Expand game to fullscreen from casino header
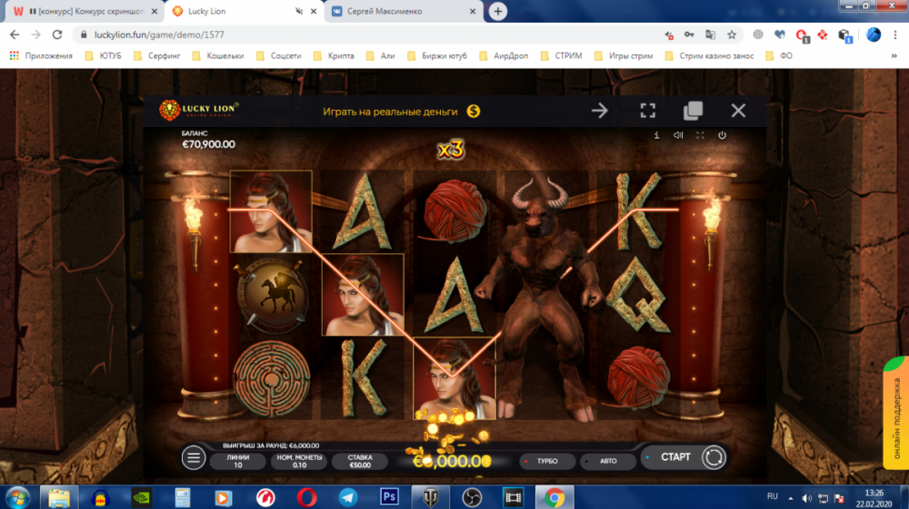 coord(647,111)
